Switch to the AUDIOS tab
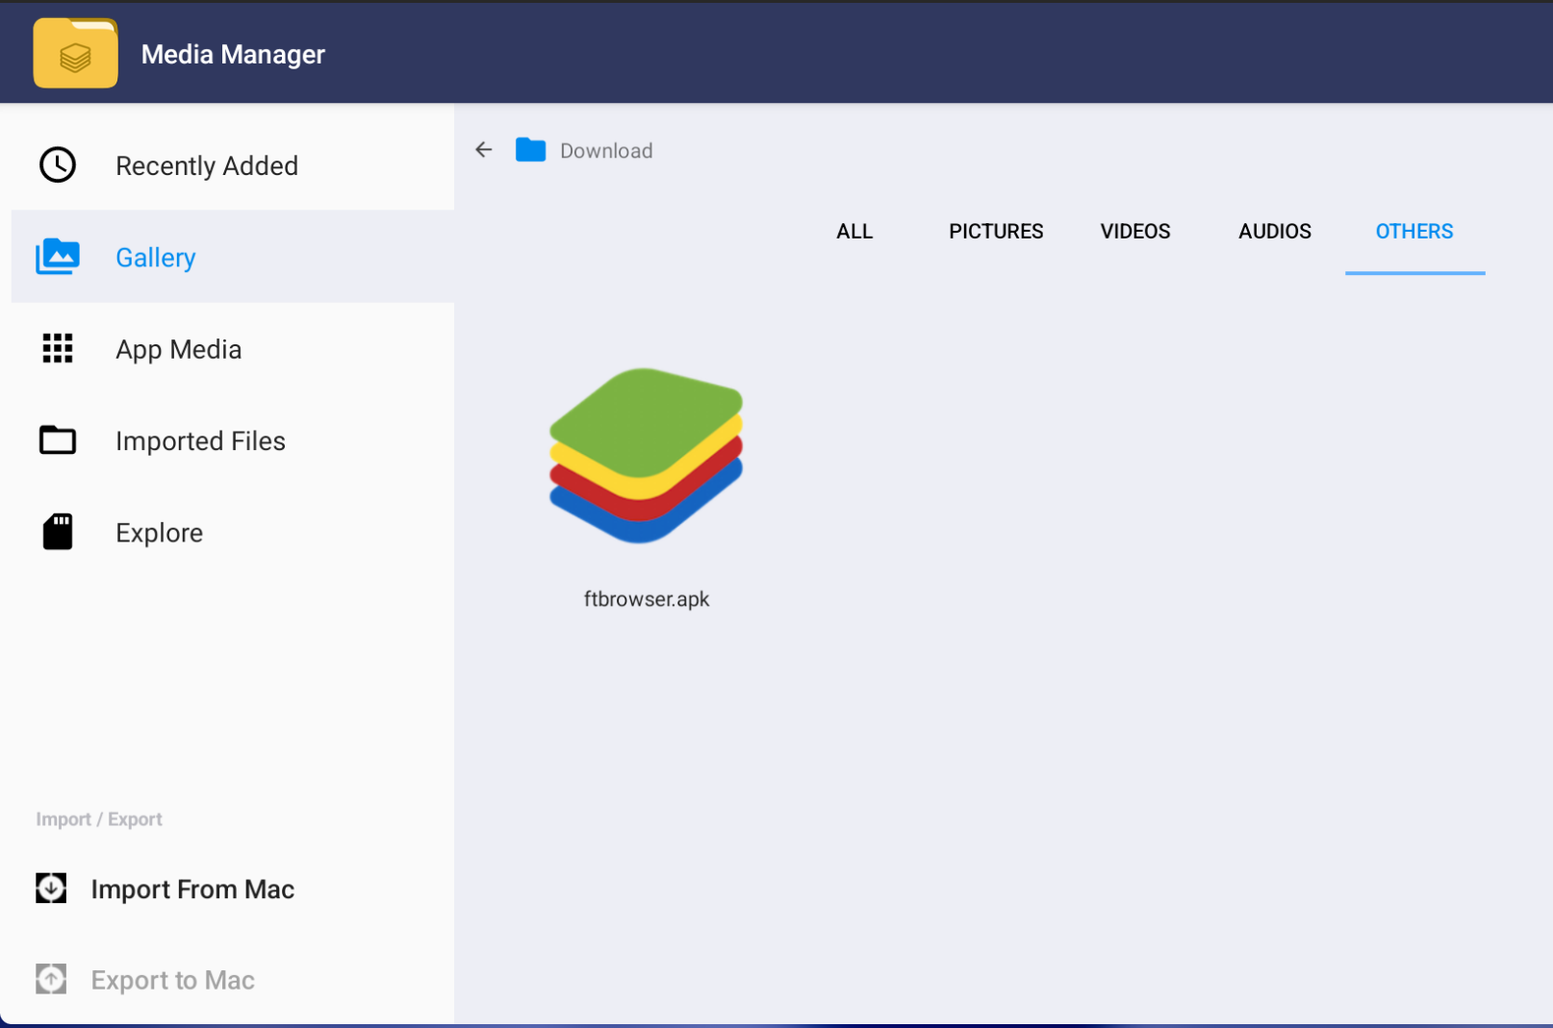 pyautogui.click(x=1275, y=232)
